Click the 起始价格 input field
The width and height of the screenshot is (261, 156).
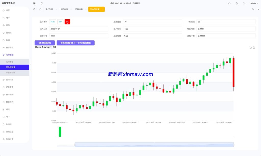click(79, 36)
